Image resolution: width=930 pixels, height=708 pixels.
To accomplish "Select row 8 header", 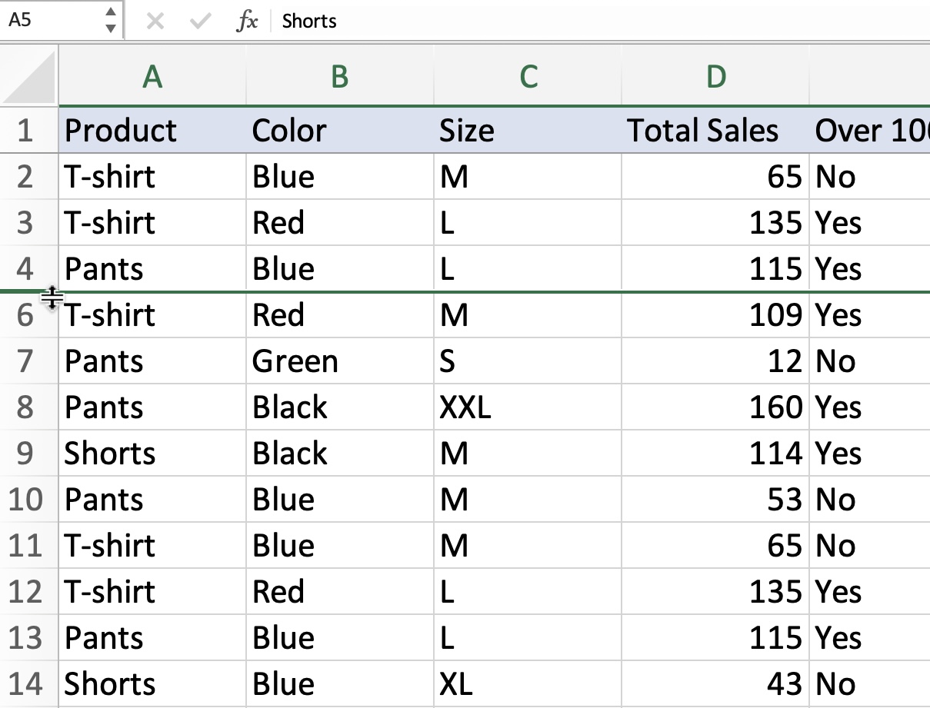I will [x=28, y=407].
